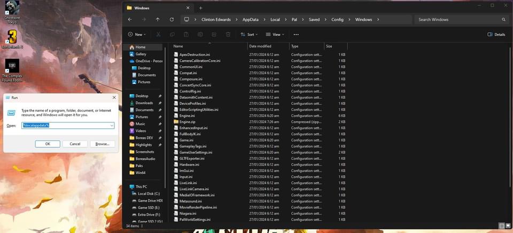
Task: Select the Pal breadcrumb in address bar
Action: 294,19
